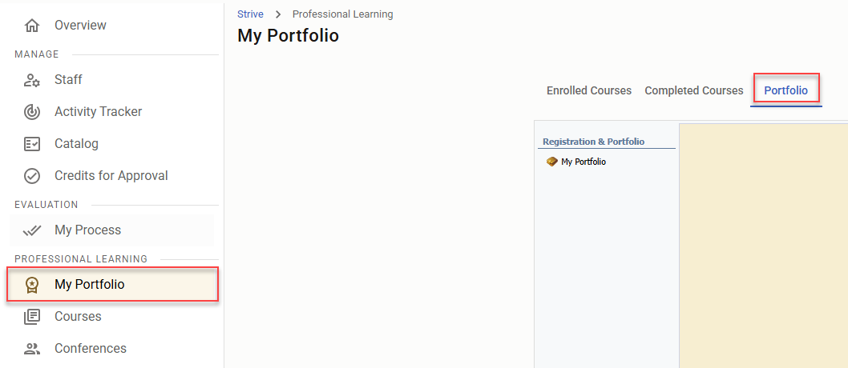Viewport: 848px width, 368px height.
Task: Click the Professional Learning breadcrumb
Action: pyautogui.click(x=342, y=14)
